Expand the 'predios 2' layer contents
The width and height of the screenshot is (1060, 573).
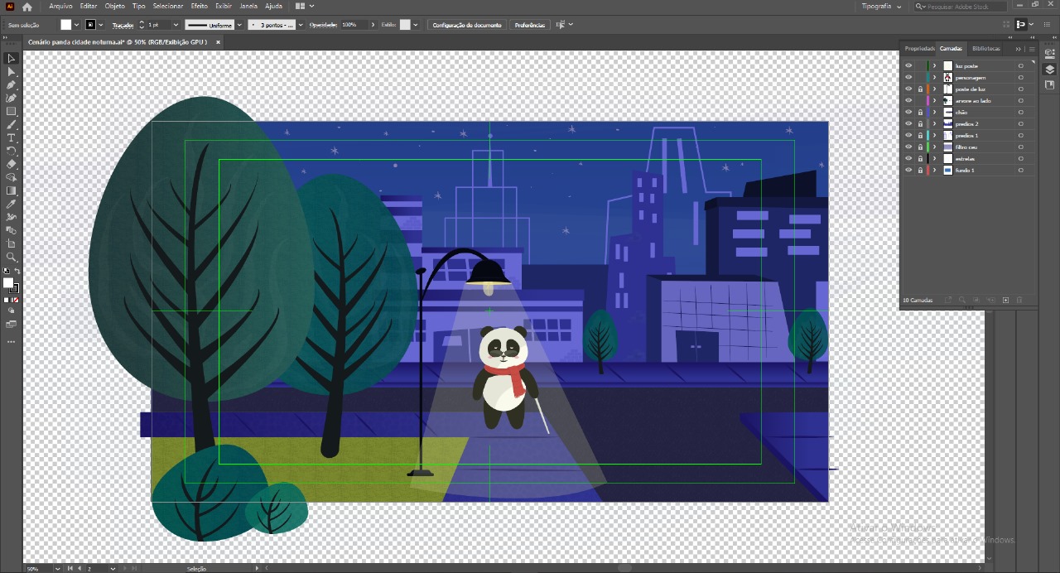coord(935,124)
